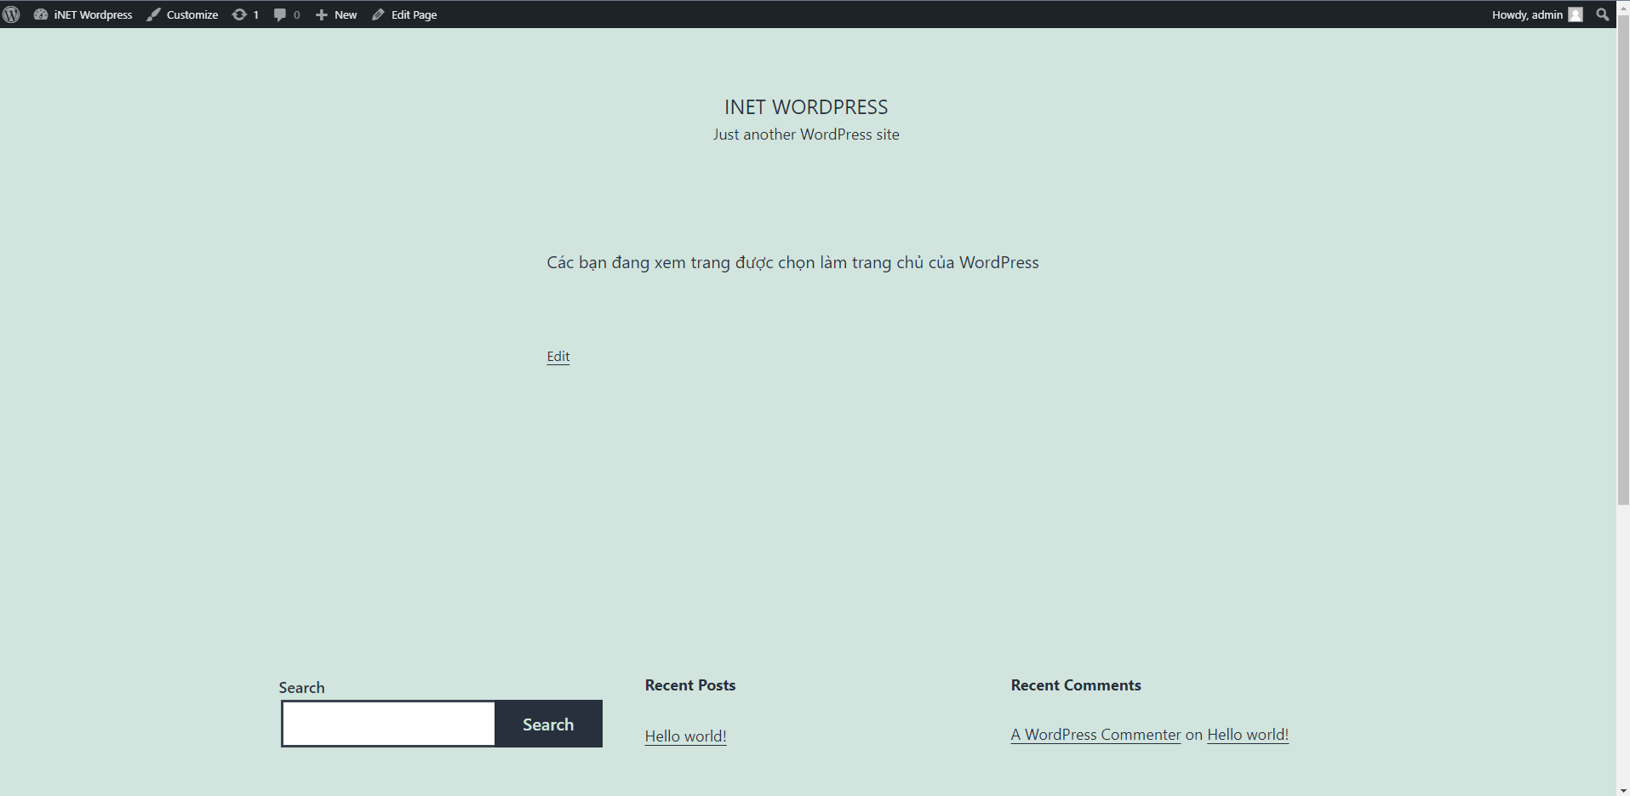Click the Search label above the field
1630x796 pixels.
302,688
